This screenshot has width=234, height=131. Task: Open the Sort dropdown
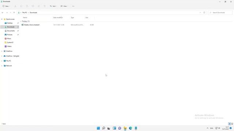pos(53,6)
